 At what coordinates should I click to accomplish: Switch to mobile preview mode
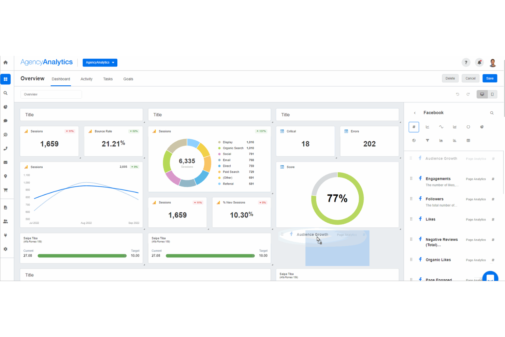point(492,94)
